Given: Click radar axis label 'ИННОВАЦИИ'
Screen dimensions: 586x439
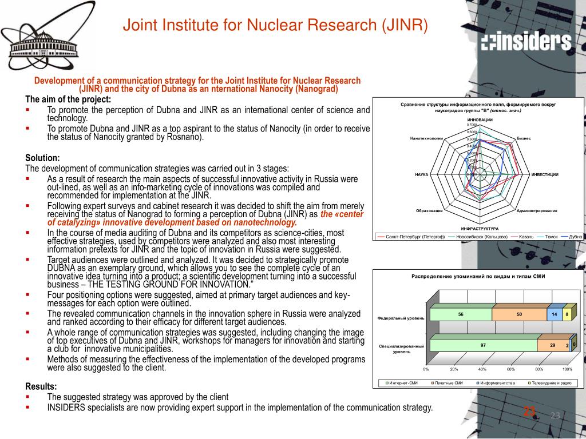Looking at the screenshot, I should (480, 120).
